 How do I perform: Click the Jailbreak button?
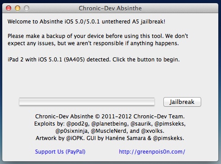pyautogui.click(x=182, y=102)
